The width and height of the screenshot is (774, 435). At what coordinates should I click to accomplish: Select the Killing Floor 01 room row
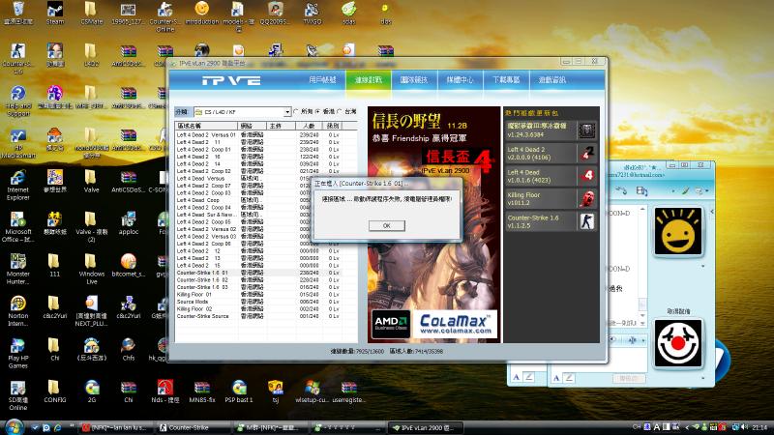(197, 294)
